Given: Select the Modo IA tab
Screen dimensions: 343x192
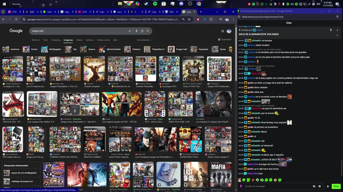Looking at the screenshot, I should 36,40.
